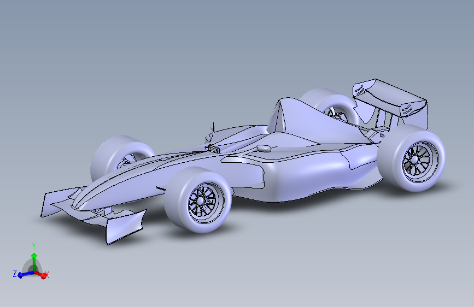Viewport: 474px width, 307px height.
Task: Click the blue Z axis of triad
Action: (x=25, y=274)
